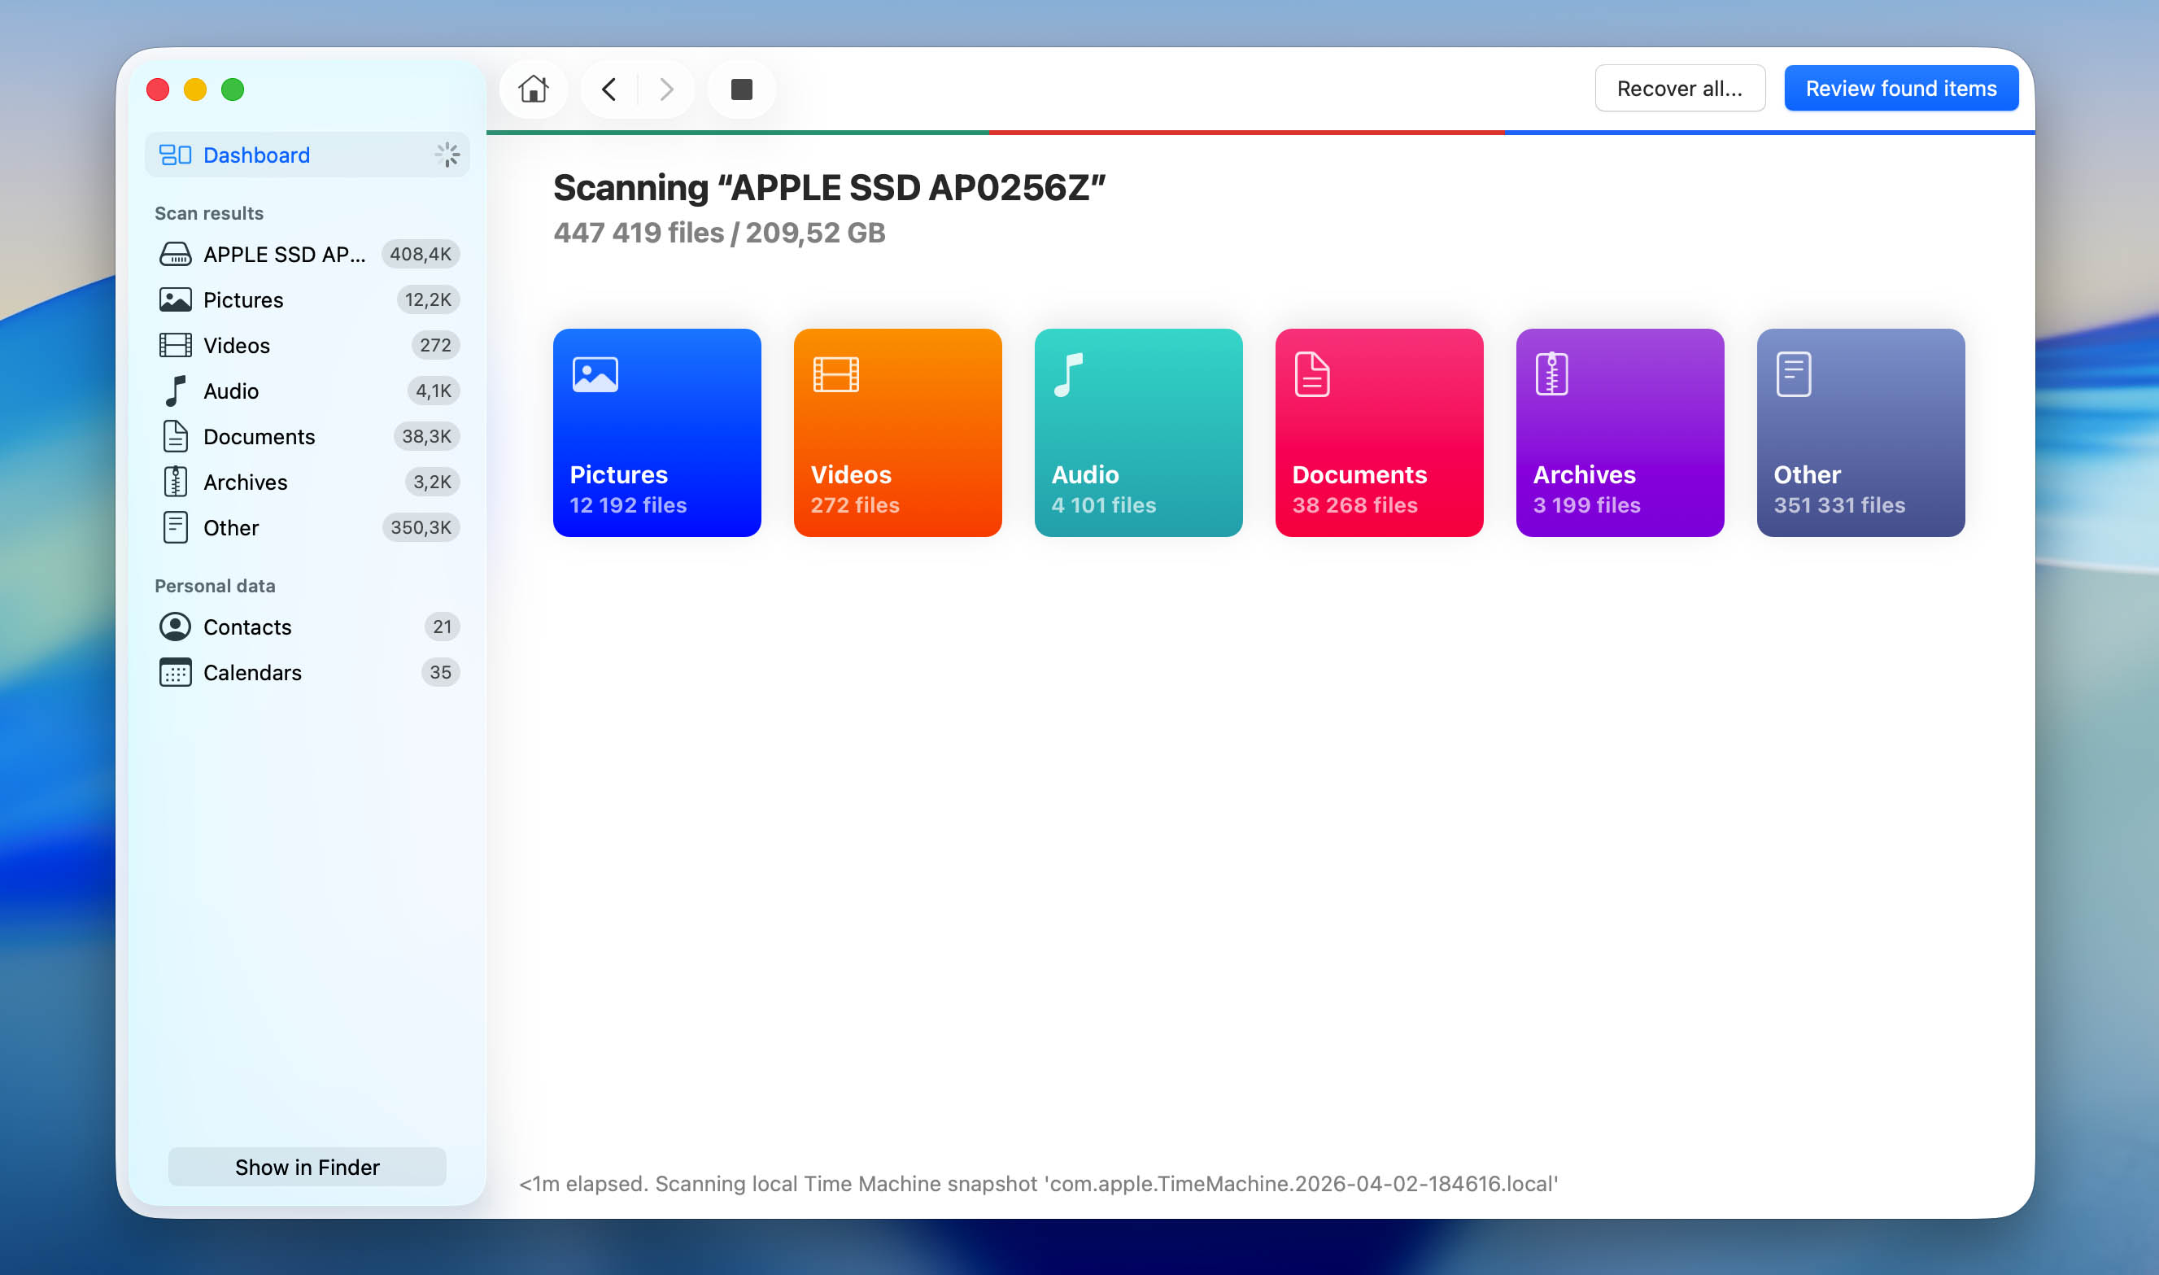This screenshot has height=1275, width=2159.
Task: Select Documents in Scan results
Action: tap(307, 436)
